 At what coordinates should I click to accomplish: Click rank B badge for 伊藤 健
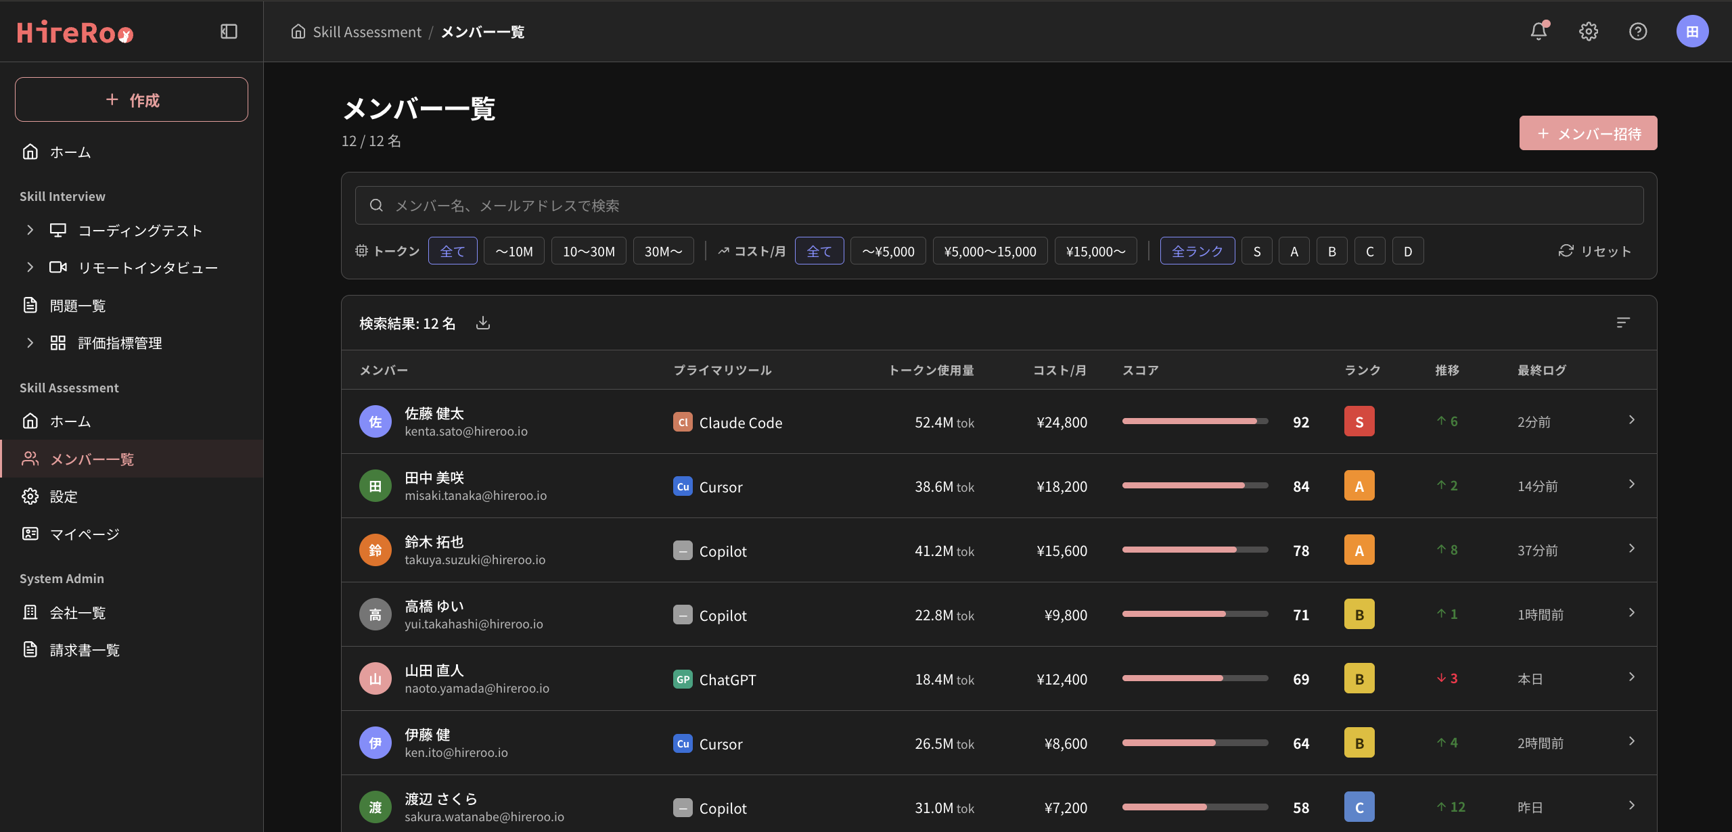point(1359,743)
